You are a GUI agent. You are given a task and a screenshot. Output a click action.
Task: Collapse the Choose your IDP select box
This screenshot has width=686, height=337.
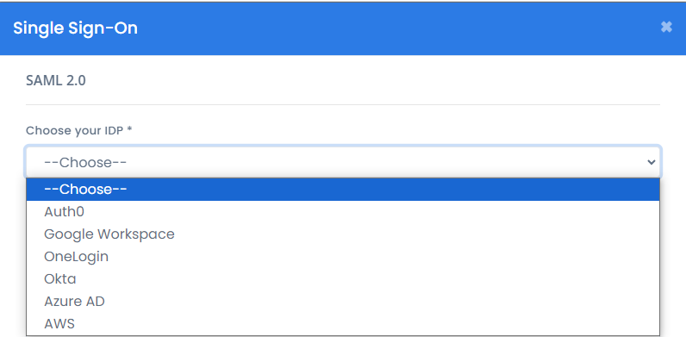point(343,162)
